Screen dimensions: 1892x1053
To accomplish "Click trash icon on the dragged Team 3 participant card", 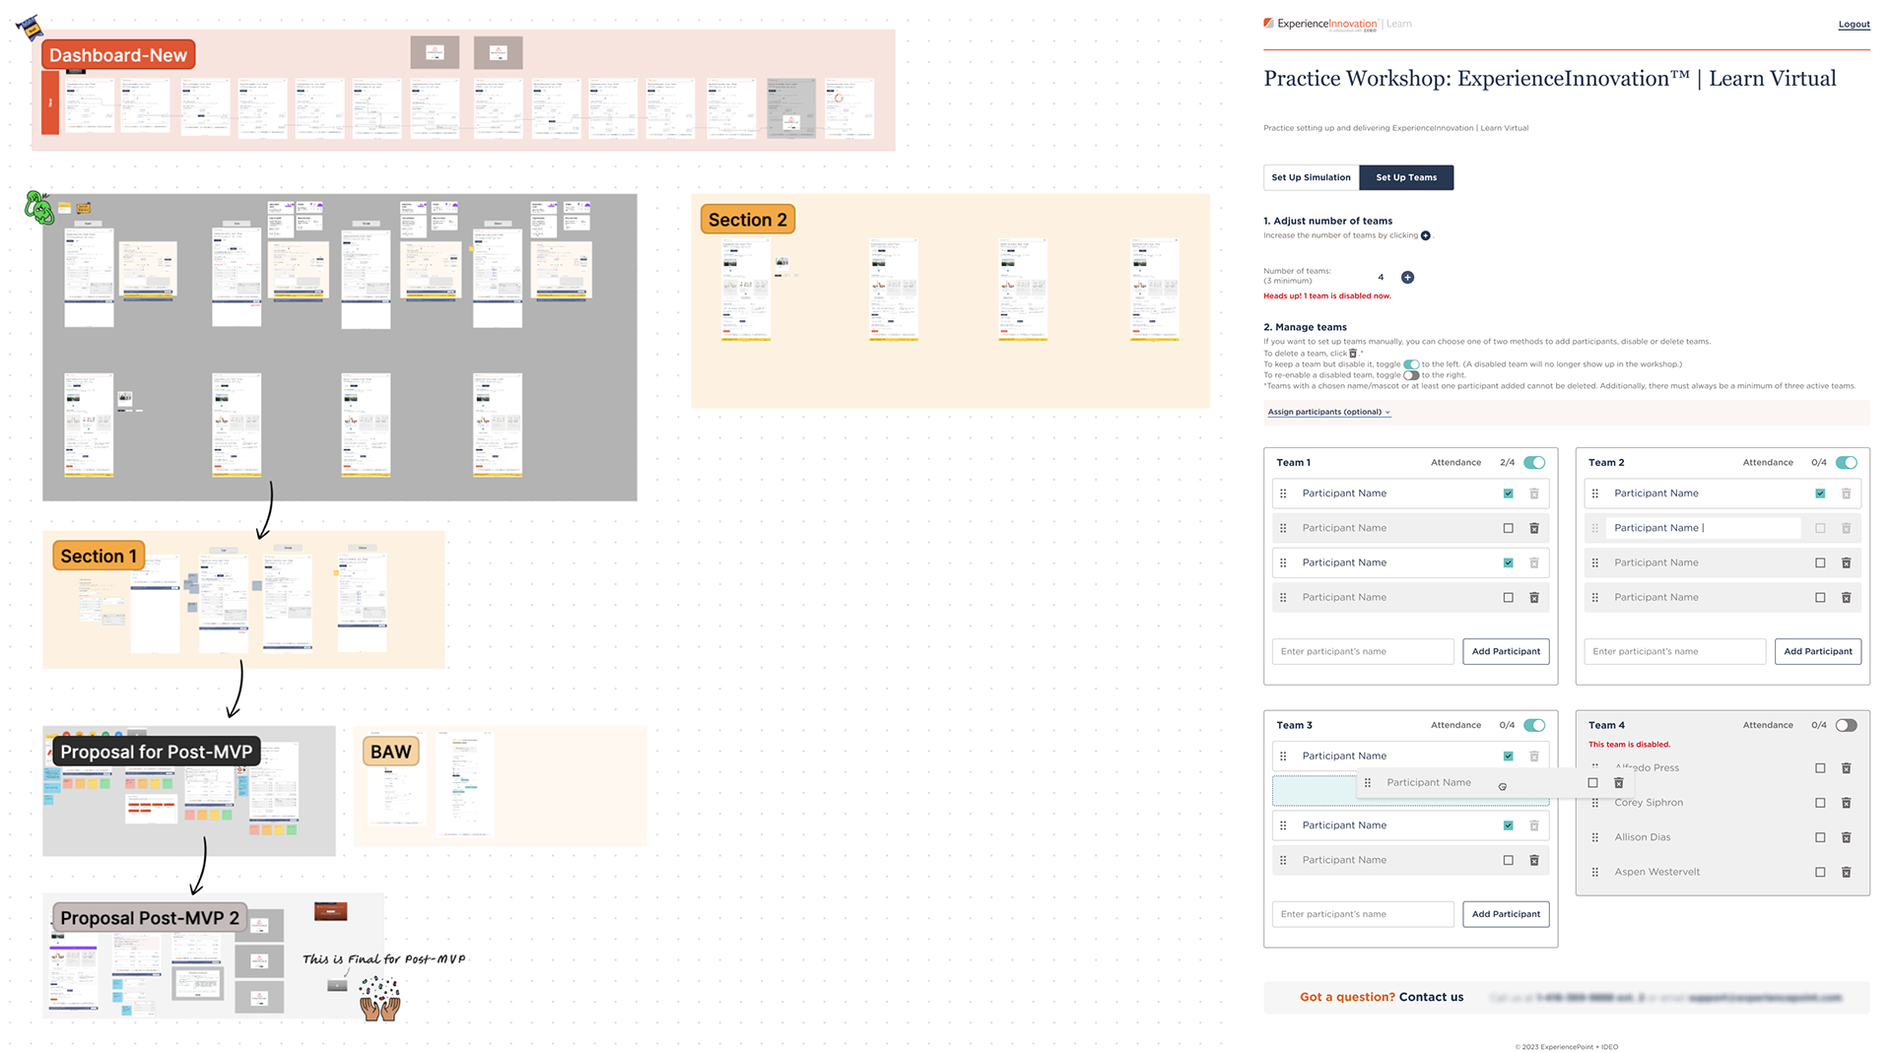I will (x=1619, y=783).
